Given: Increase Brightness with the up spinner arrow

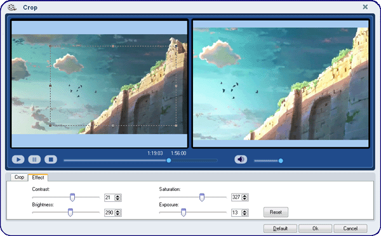Looking at the screenshot, I should [118, 211].
